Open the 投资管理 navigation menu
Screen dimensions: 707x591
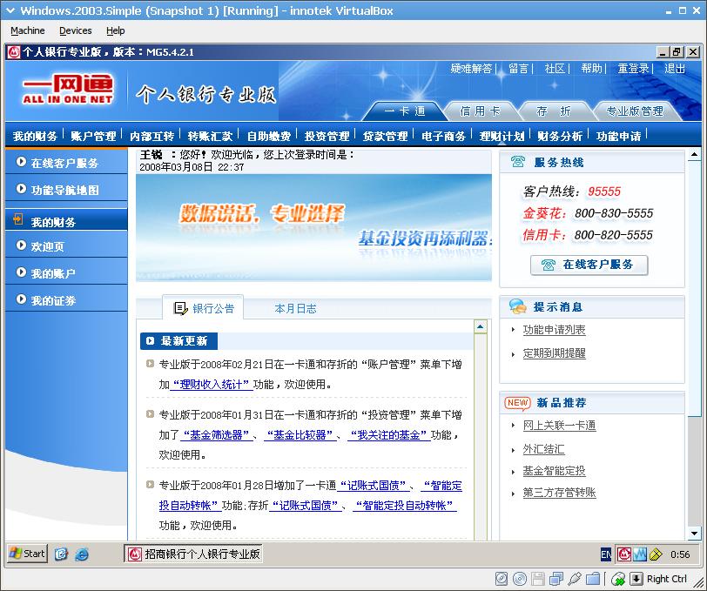(327, 136)
